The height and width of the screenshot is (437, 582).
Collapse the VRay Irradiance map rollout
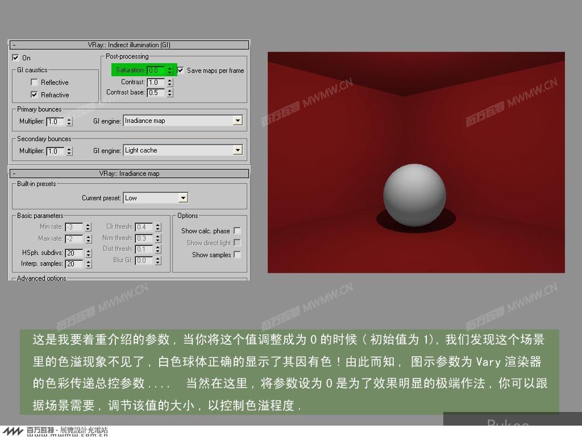[x=129, y=174]
